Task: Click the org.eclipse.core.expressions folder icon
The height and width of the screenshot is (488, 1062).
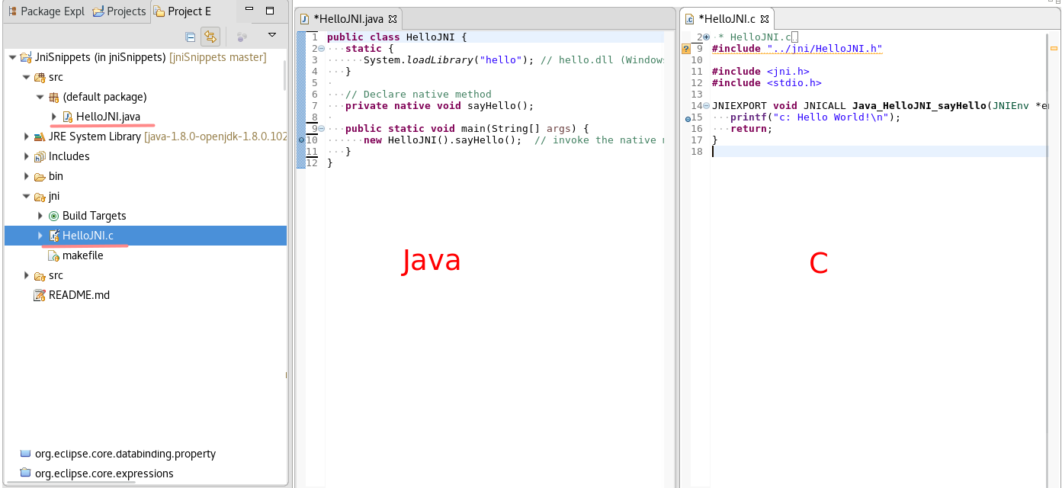Action: coord(25,474)
